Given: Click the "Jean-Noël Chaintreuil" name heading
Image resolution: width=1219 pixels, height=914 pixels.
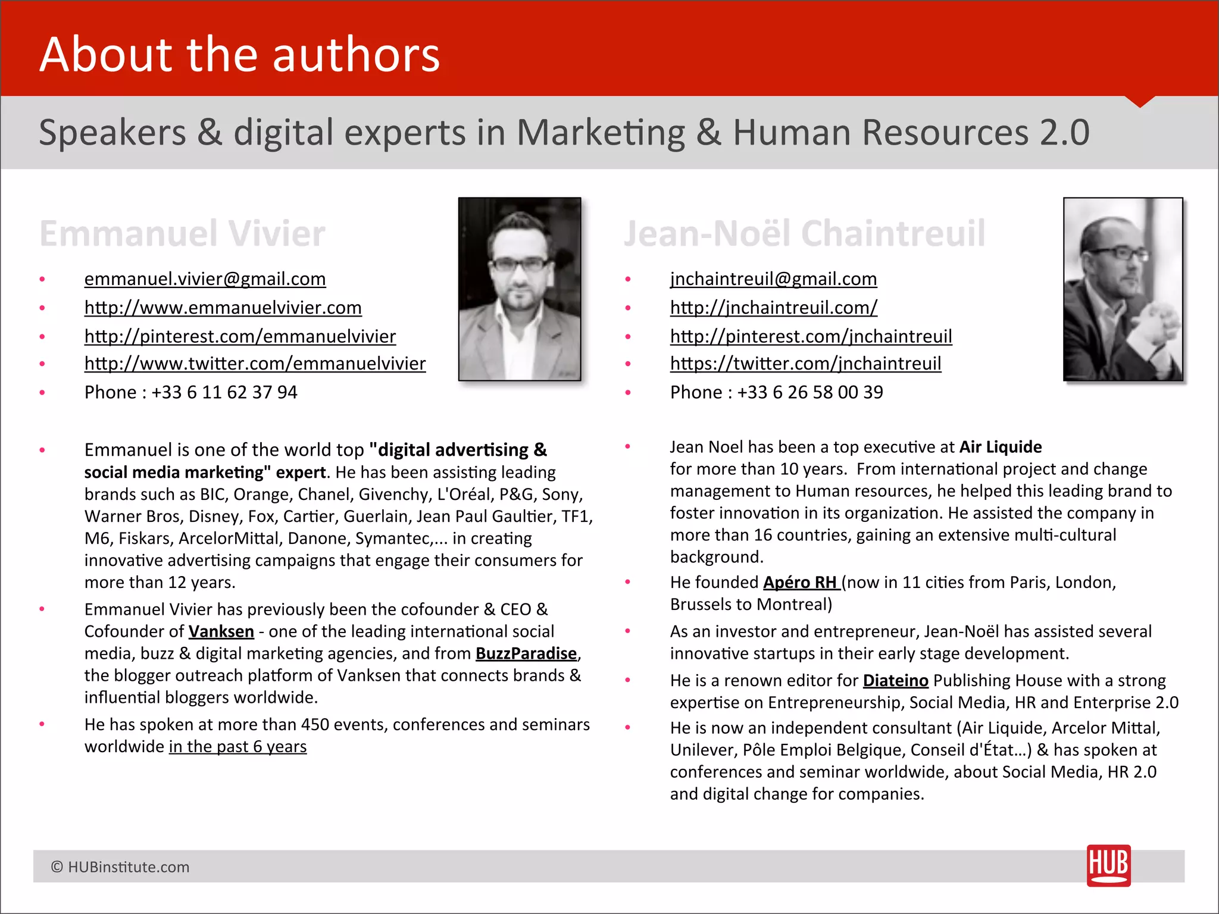Looking at the screenshot, I should 804,233.
